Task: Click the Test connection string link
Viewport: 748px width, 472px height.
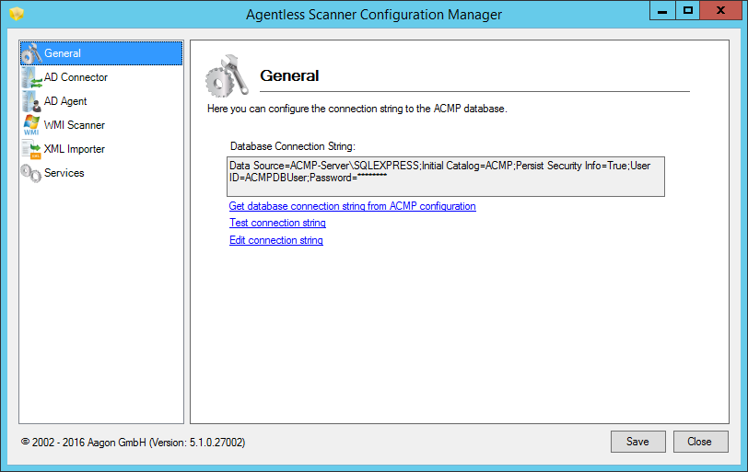Action: pyautogui.click(x=277, y=223)
